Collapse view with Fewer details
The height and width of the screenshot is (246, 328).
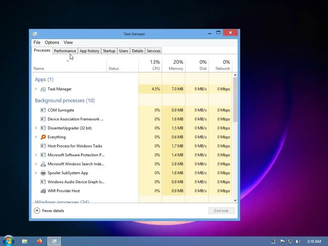[x=49, y=211]
